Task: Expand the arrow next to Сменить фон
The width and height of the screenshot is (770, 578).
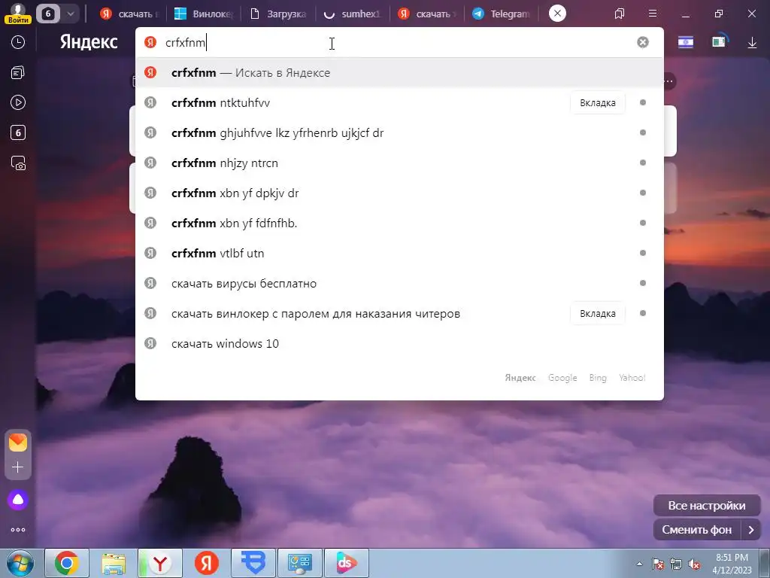Action: pos(751,530)
